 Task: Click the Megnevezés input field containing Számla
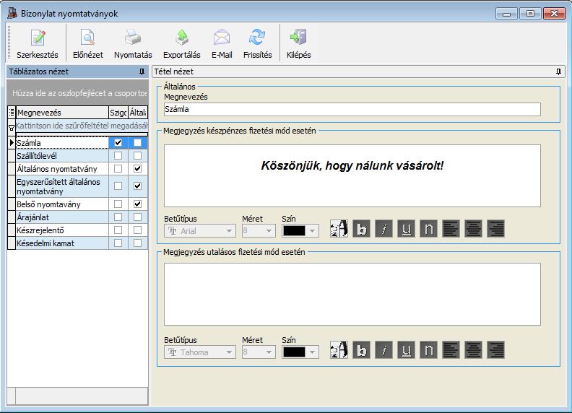[352, 109]
